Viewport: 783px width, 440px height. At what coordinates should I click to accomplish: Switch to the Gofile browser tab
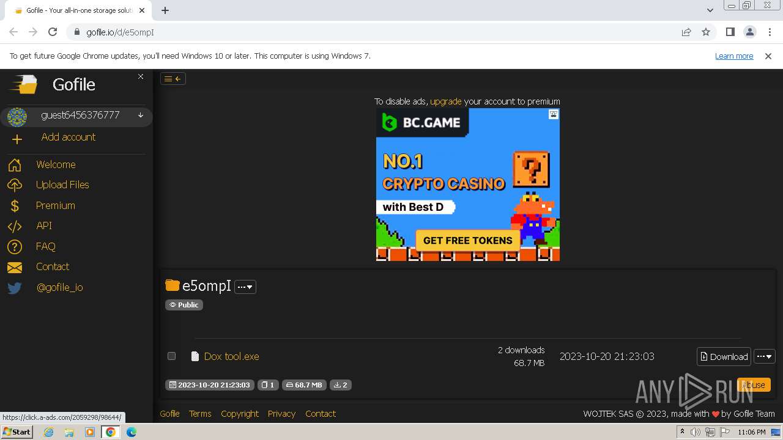80,10
